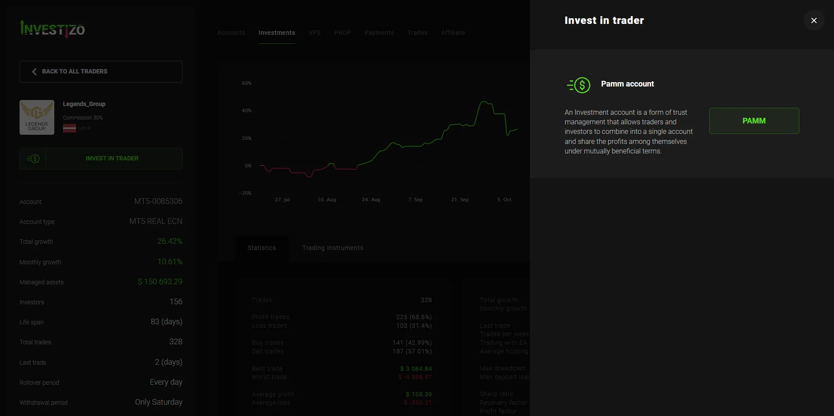Open the Legends Group avatar image
Image resolution: width=834 pixels, height=416 pixels.
coord(37,117)
